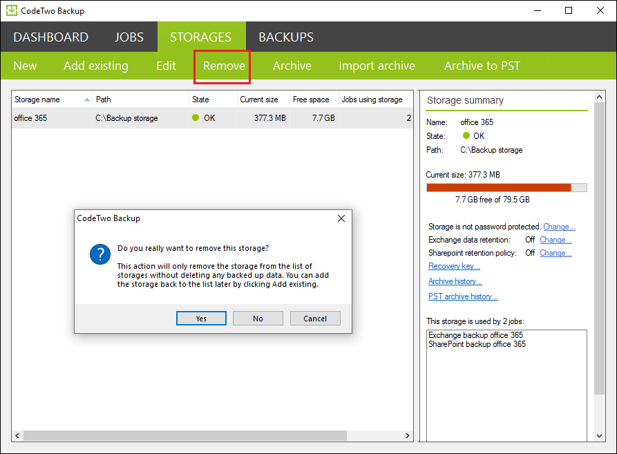Click the summary panel scroll down arrow
The image size is (617, 454).
(x=599, y=435)
